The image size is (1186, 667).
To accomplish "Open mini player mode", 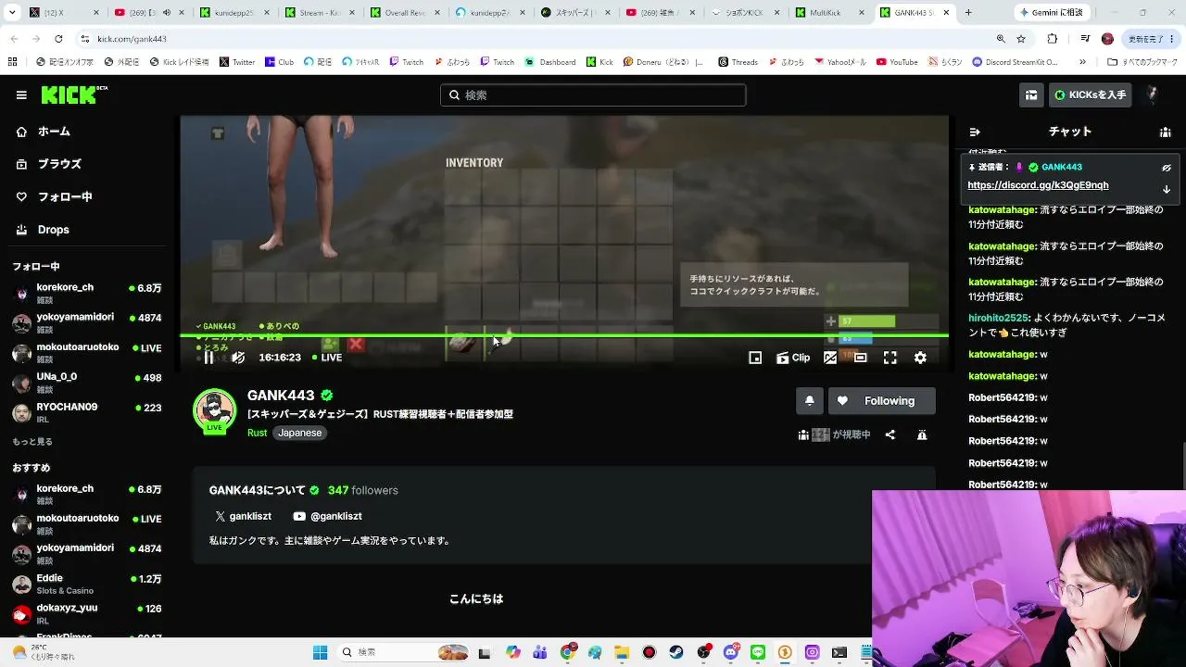I will point(755,358).
